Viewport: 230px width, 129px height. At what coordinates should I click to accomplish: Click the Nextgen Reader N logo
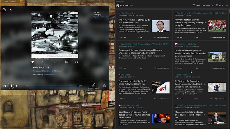tap(118, 5)
